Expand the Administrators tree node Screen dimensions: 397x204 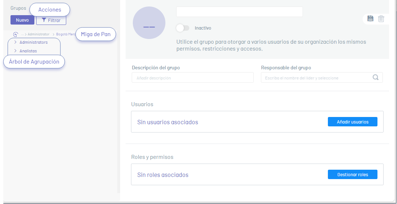[x=15, y=42]
